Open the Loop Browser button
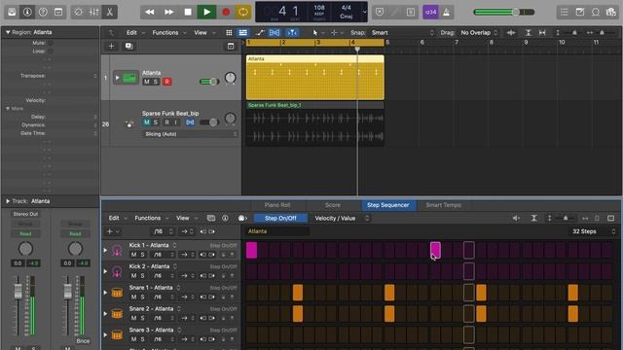 tap(596, 12)
